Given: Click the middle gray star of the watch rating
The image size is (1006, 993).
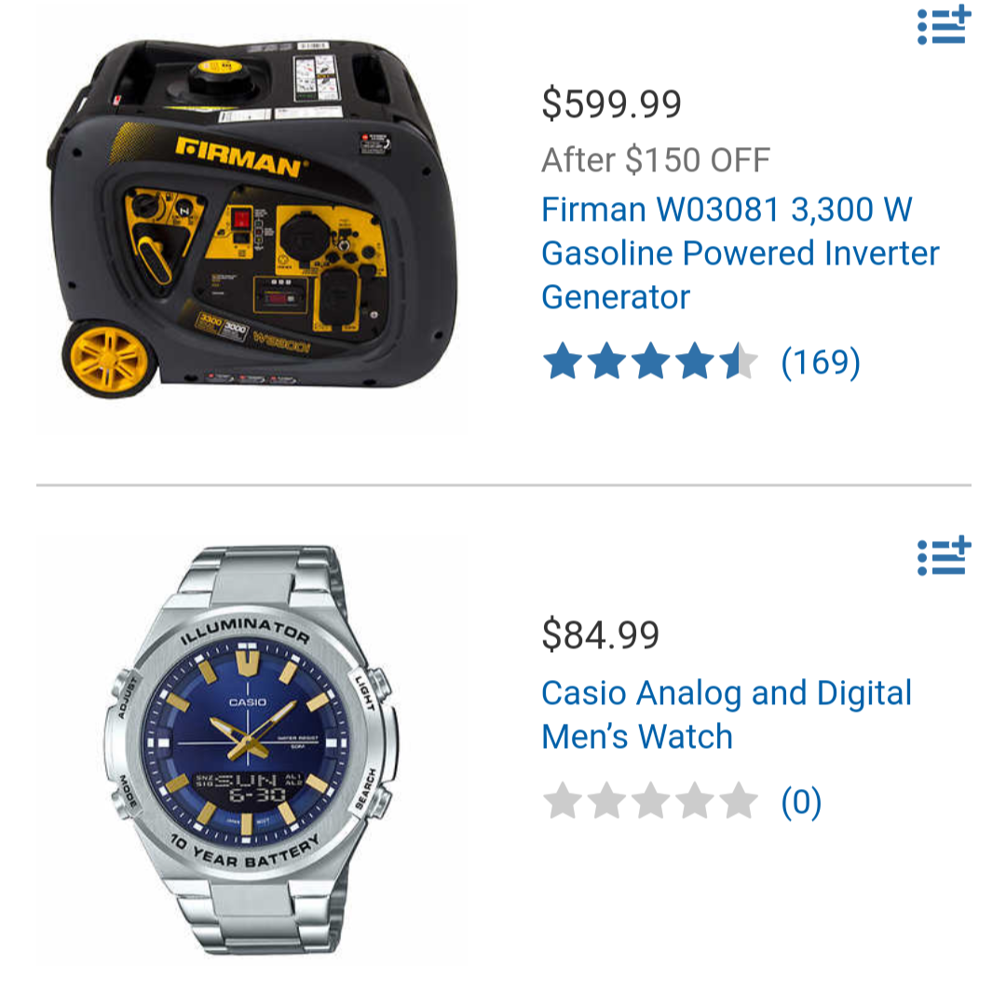Looking at the screenshot, I should pos(650,800).
